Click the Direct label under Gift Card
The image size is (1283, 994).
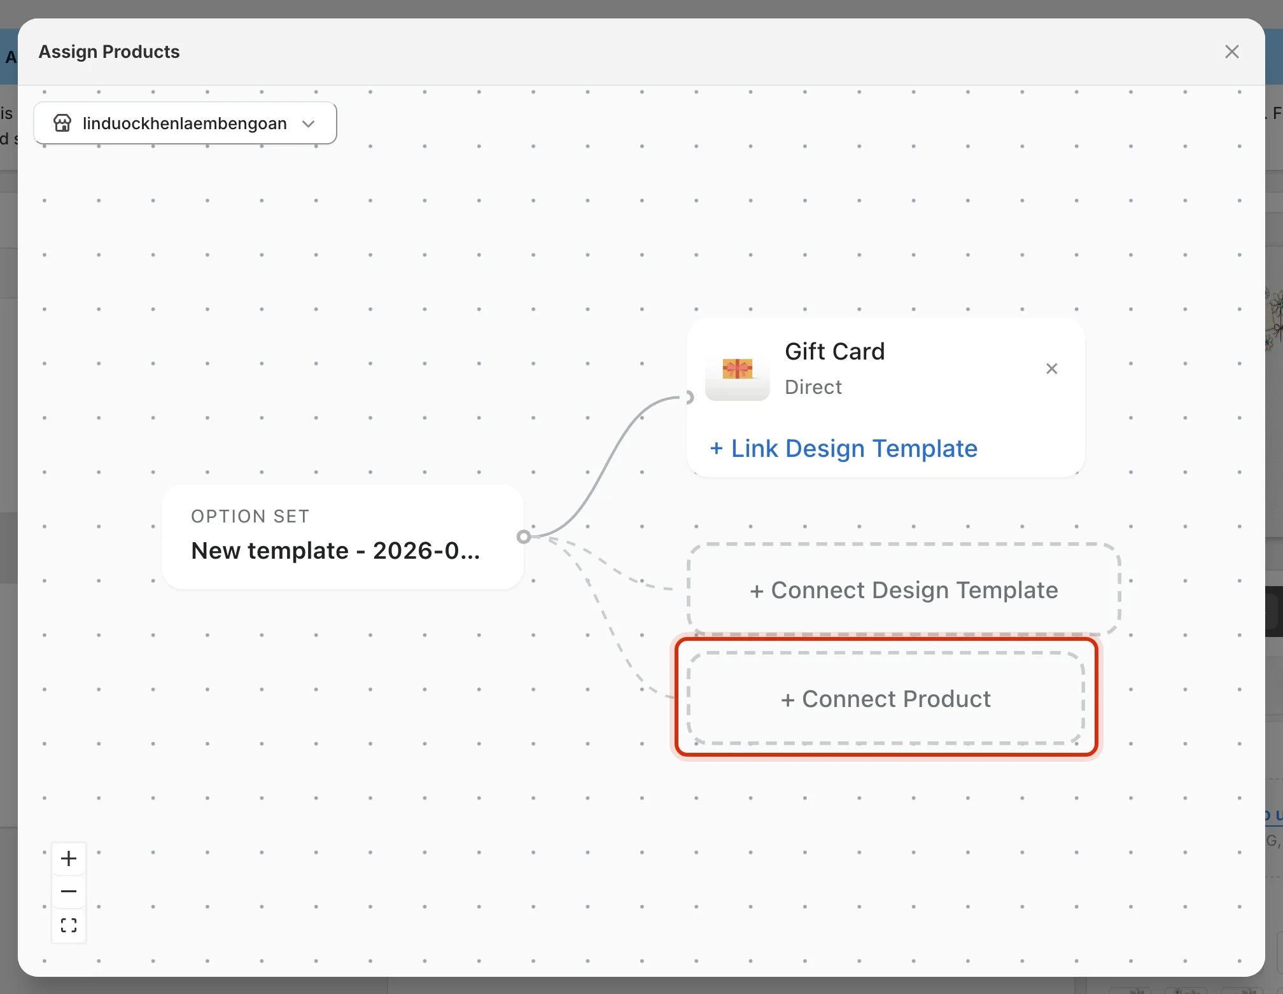pos(813,387)
